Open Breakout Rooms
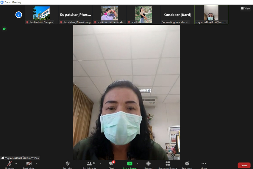The height and width of the screenshot is (169, 253). [x=168, y=165]
